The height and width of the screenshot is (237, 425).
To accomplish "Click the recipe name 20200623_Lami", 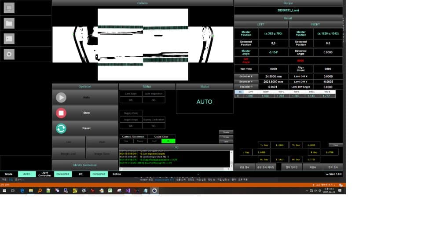I will coord(288,10).
